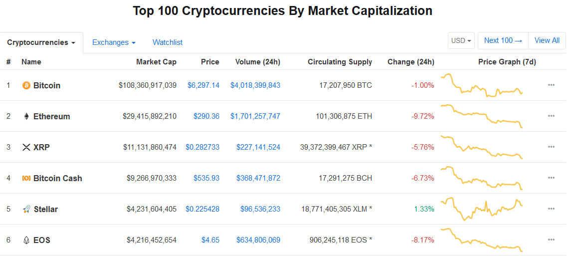Switch to the Watchlist tab
This screenshot has width=577, height=256.
tap(168, 42)
